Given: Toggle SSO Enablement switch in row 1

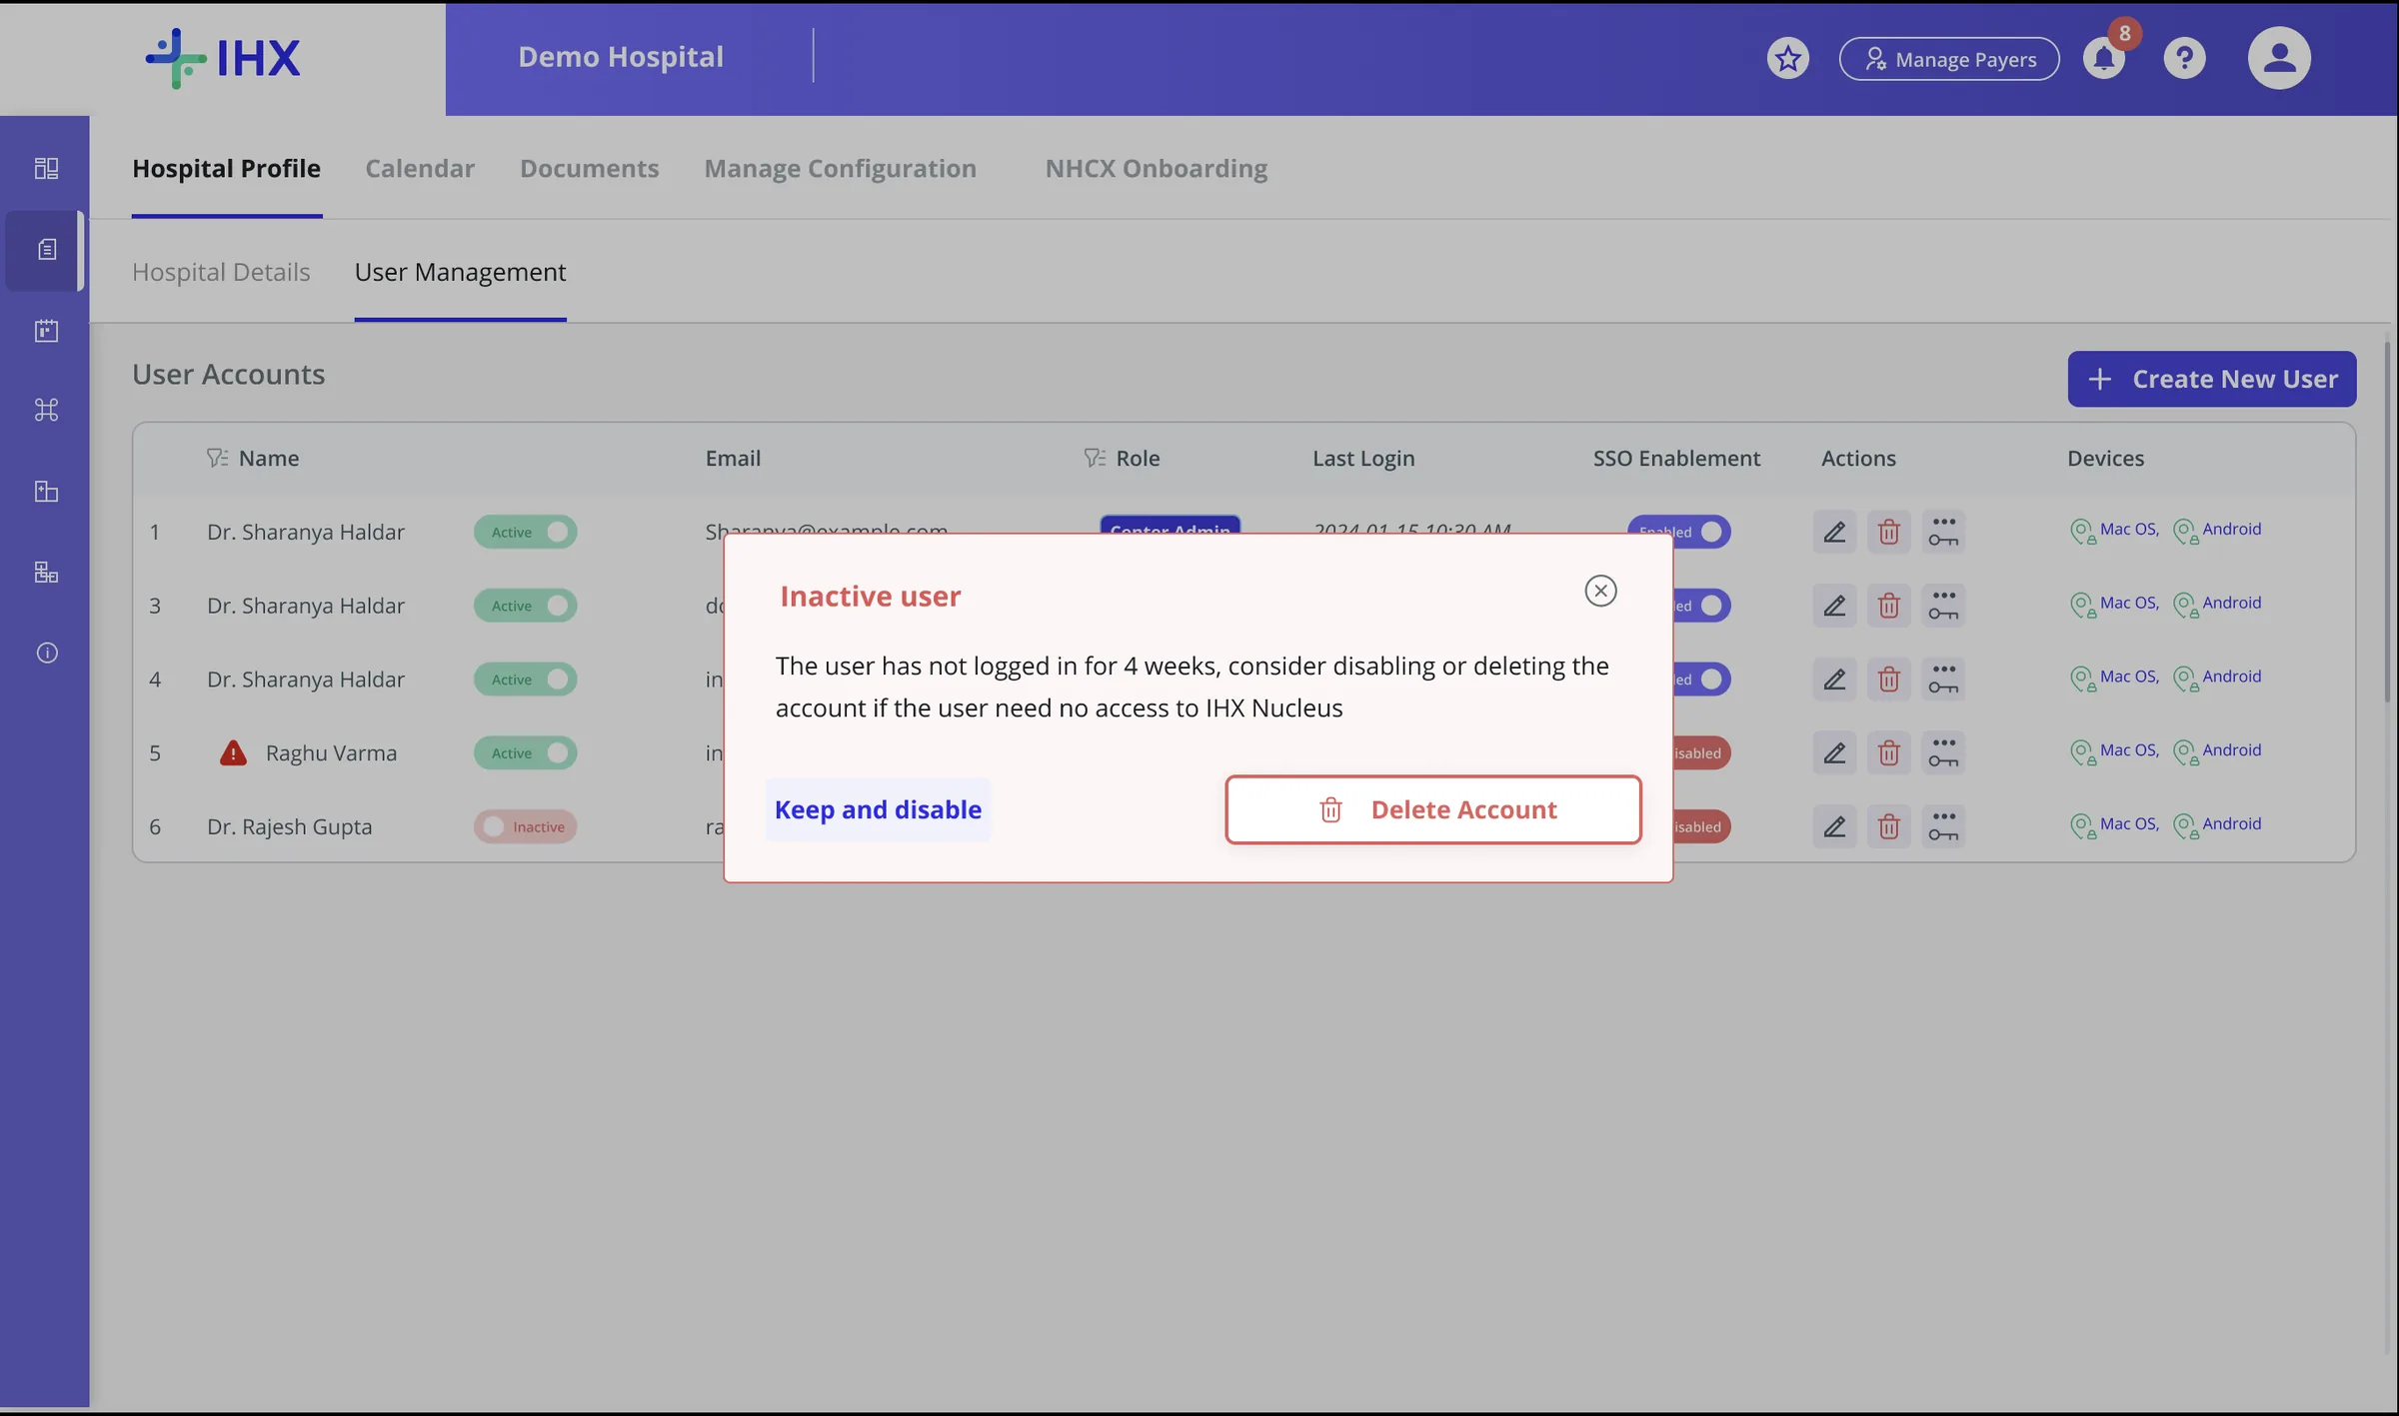Looking at the screenshot, I should tap(1679, 532).
